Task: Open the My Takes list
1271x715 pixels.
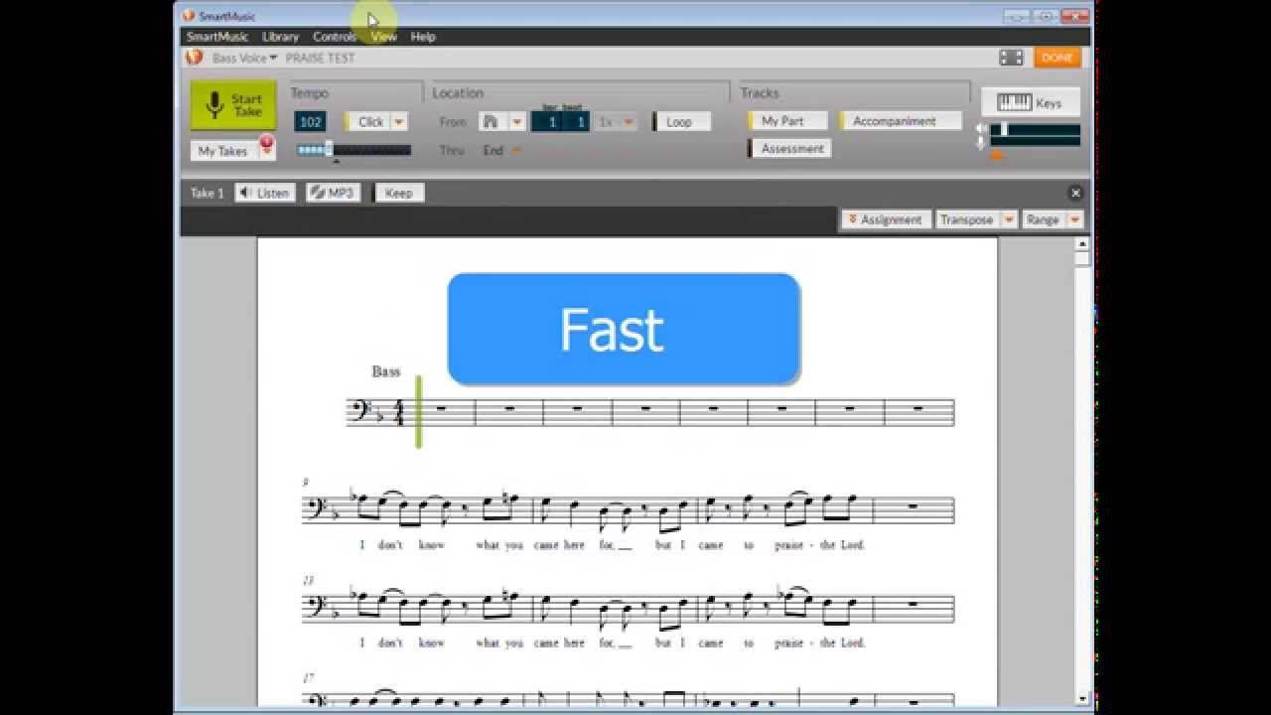Action: [x=223, y=151]
